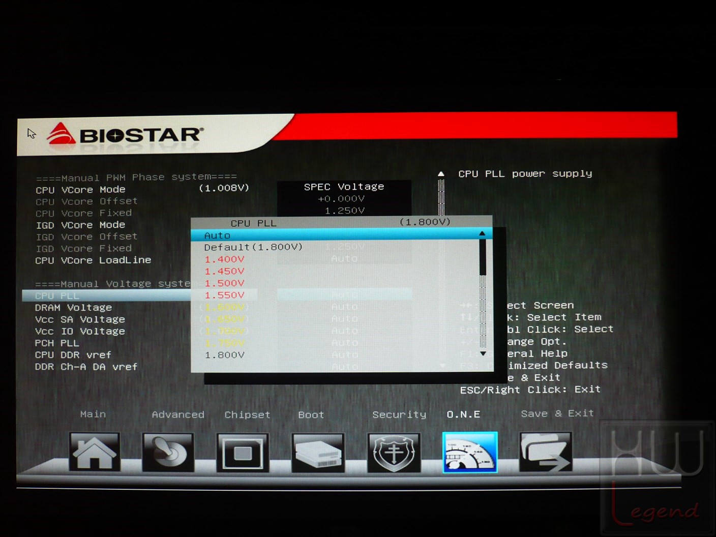Image resolution: width=716 pixels, height=537 pixels.
Task: Select Vcc IO Voltage setting
Action: [80, 331]
